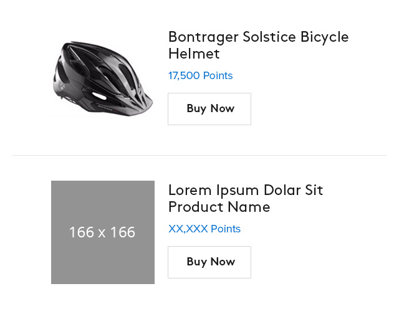Screen dimensions: 399x309
Task: Click the word "Lorem" in the second title
Action: point(190,190)
